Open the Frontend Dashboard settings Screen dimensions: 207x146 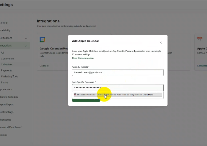pos(11,127)
